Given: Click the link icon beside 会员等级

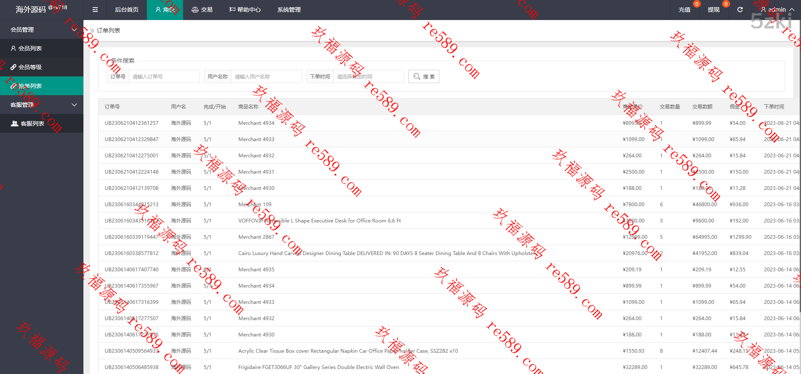Looking at the screenshot, I should (x=13, y=67).
